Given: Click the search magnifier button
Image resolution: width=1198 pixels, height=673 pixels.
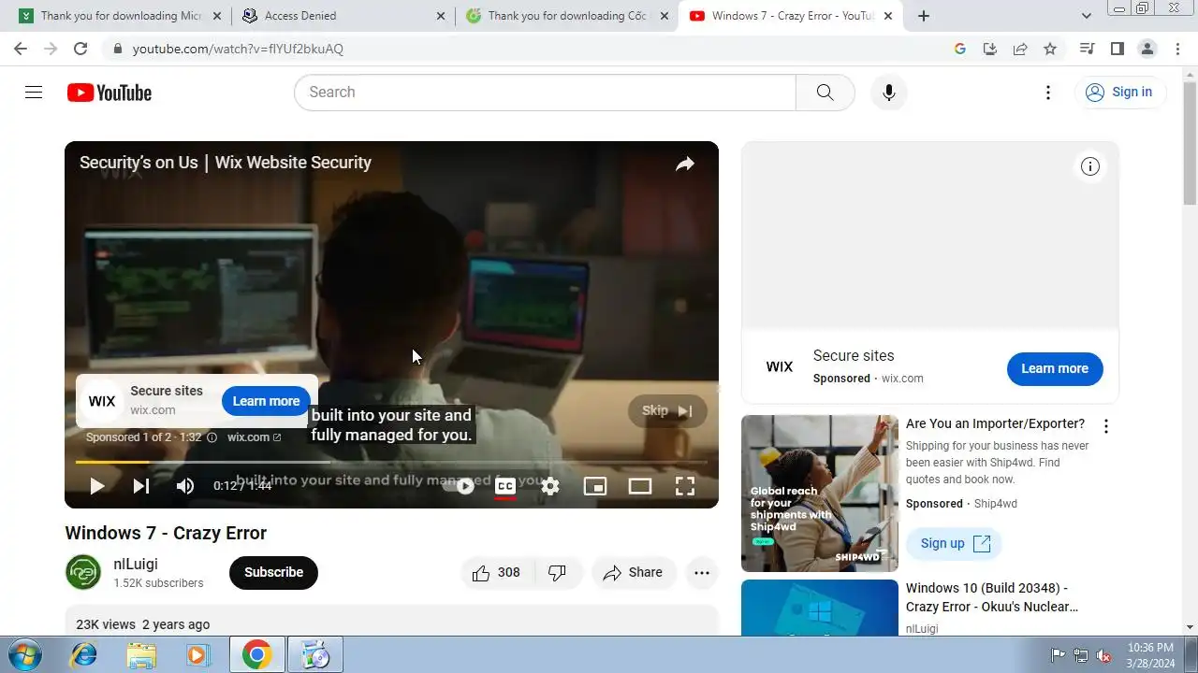Looking at the screenshot, I should 825,92.
